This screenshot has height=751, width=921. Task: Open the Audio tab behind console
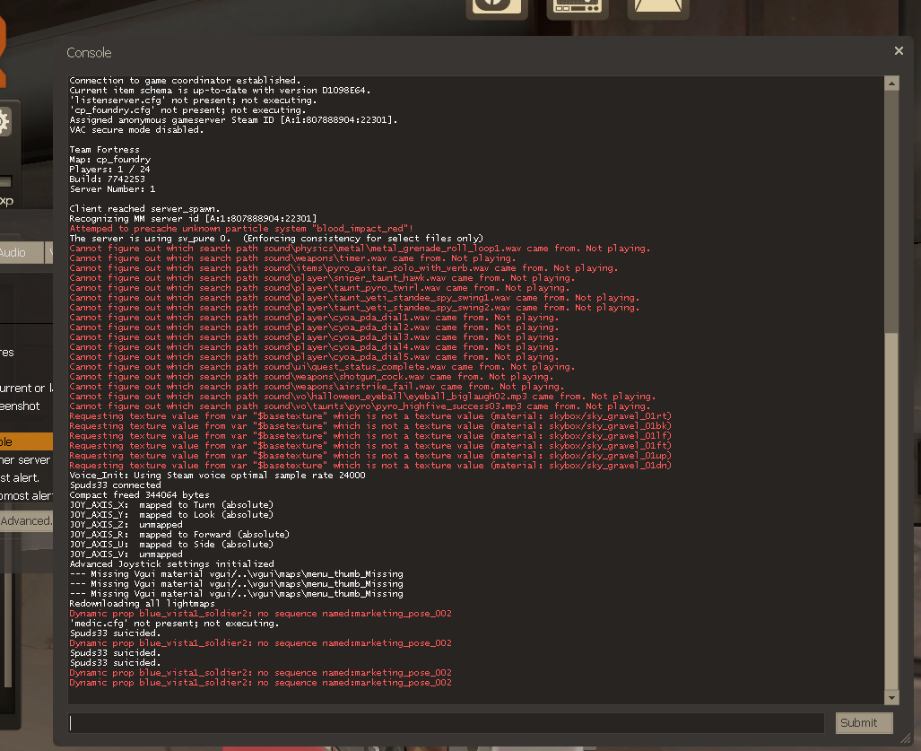pos(22,253)
